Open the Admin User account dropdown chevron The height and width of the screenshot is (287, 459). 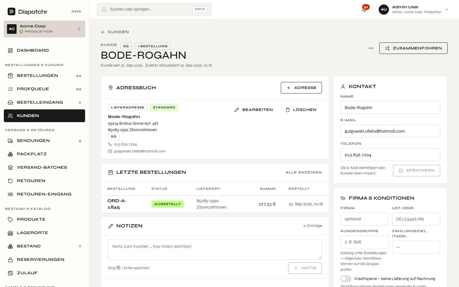tap(447, 10)
